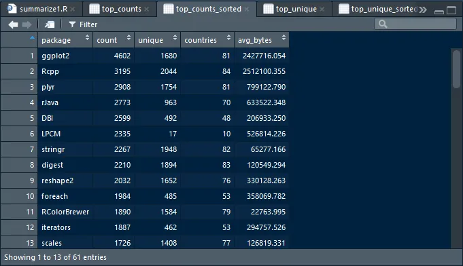The height and width of the screenshot is (266, 463).
Task: Sort by the unique column
Action: pos(157,40)
